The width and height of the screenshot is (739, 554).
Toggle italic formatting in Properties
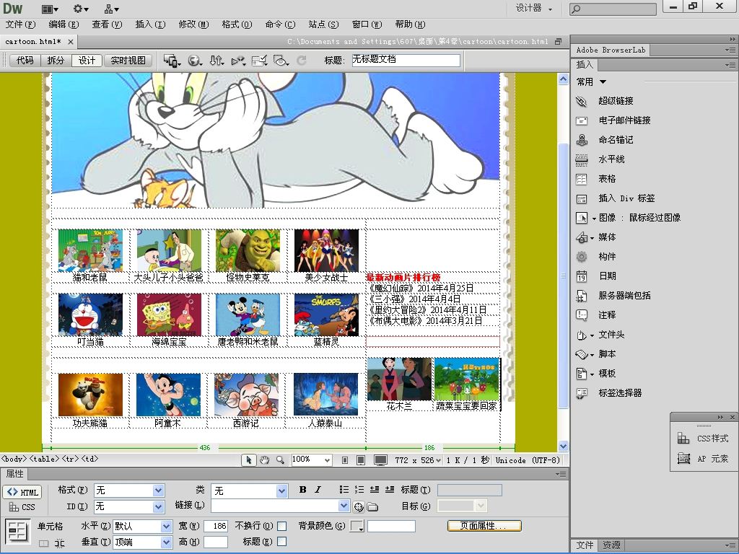318,490
